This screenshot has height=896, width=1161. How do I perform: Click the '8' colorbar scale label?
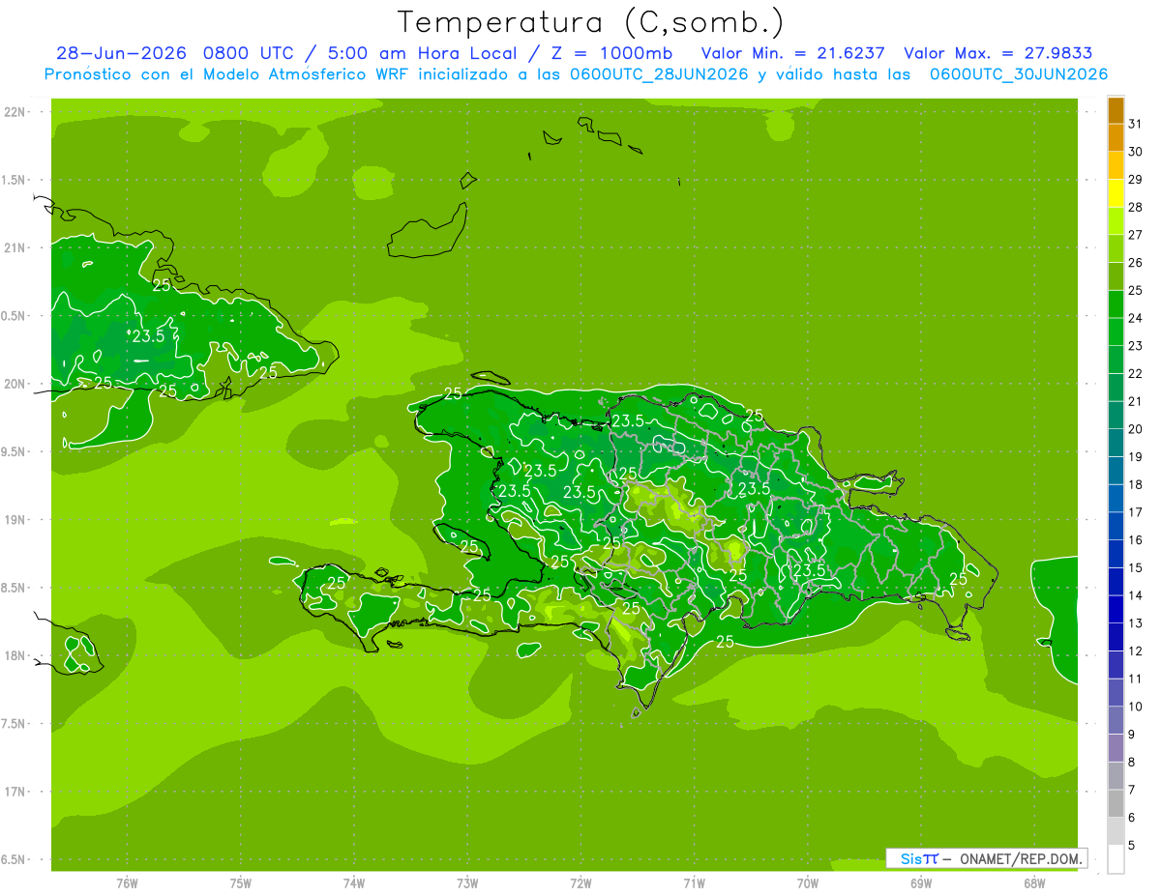(1131, 762)
